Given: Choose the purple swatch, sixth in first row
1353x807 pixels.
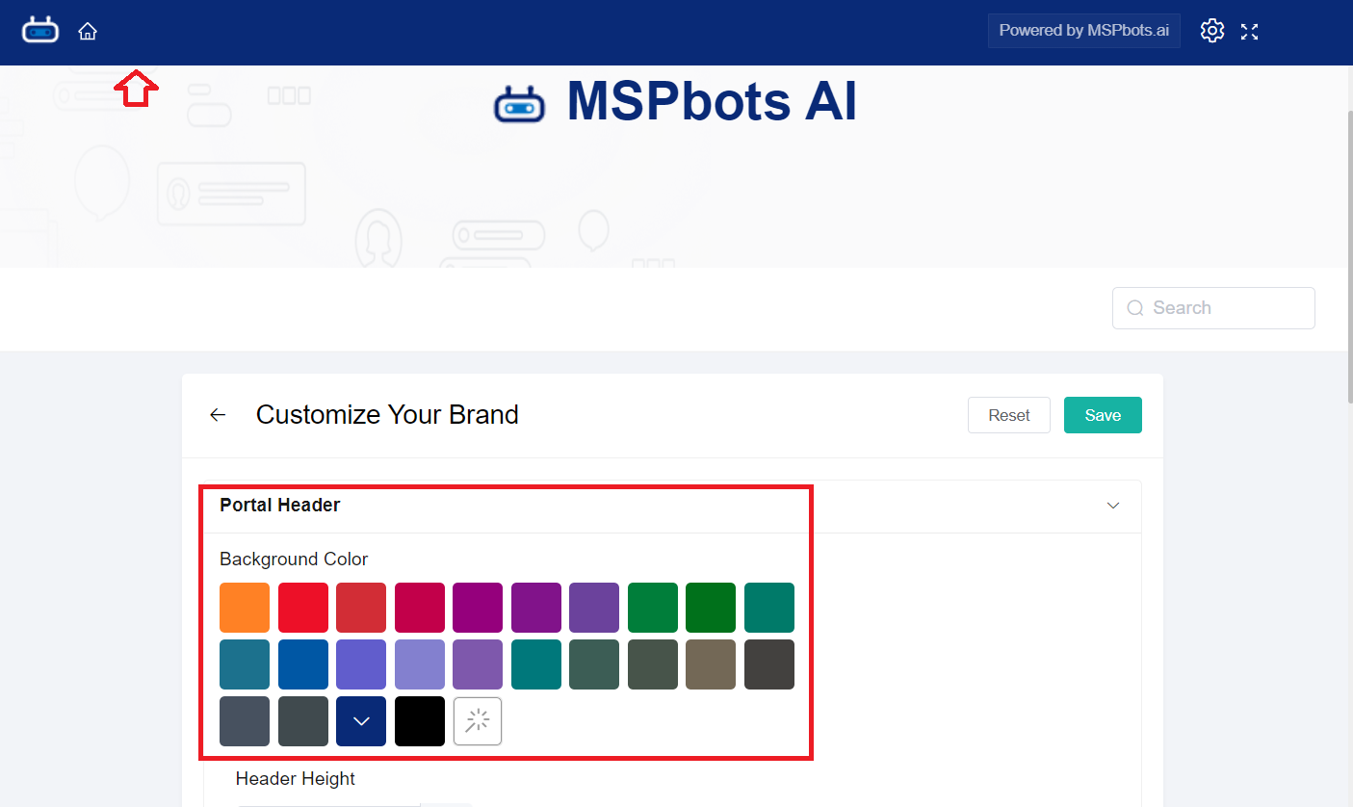Looking at the screenshot, I should click(536, 608).
